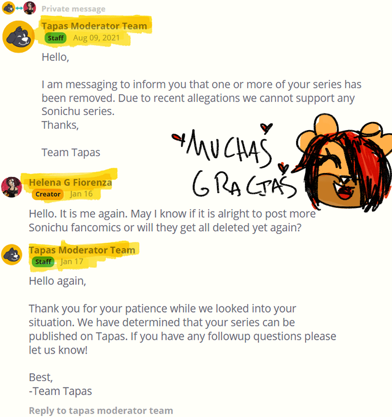This screenshot has height=417, width=392.
Task: Click the orange Creator badge
Action: pos(48,194)
